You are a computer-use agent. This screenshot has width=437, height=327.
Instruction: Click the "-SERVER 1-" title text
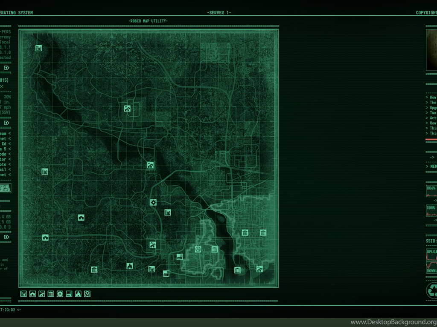point(219,12)
